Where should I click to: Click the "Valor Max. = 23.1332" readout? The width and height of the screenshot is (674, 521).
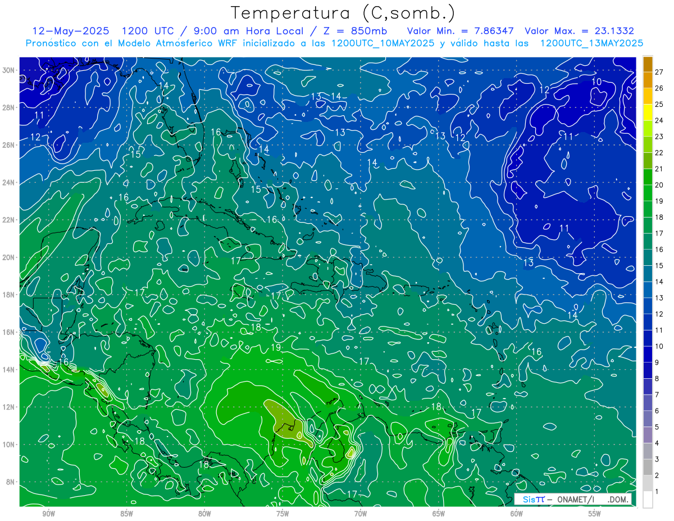580,31
